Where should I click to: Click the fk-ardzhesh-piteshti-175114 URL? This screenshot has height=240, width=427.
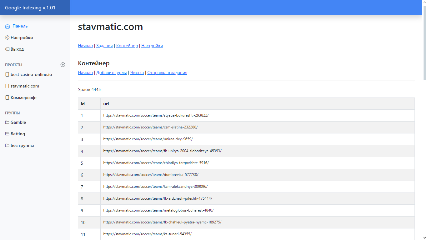[158, 198]
